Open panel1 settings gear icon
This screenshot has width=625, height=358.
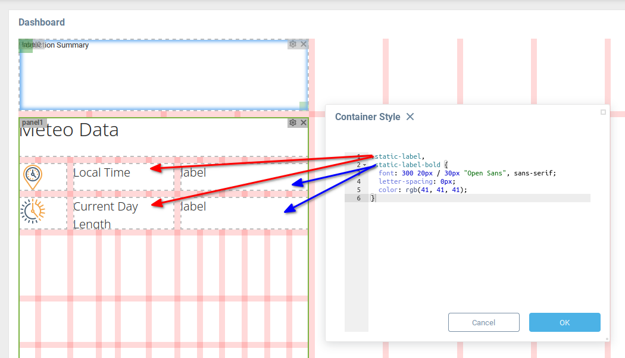pos(293,123)
